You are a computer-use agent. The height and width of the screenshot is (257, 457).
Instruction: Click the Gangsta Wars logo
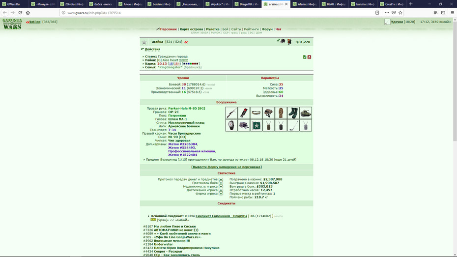[12, 24]
